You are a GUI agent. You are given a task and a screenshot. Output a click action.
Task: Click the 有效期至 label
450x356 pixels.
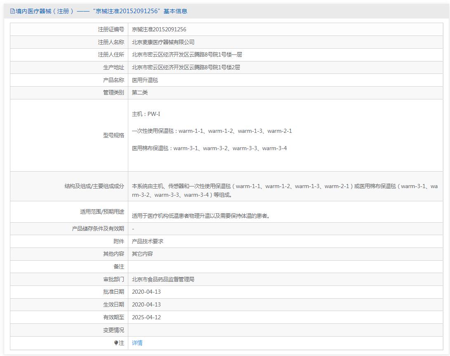pyautogui.click(x=113, y=317)
